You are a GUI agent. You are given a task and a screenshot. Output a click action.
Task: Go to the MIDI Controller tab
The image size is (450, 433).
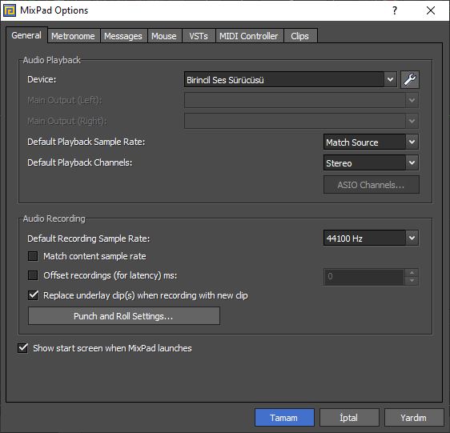point(249,36)
